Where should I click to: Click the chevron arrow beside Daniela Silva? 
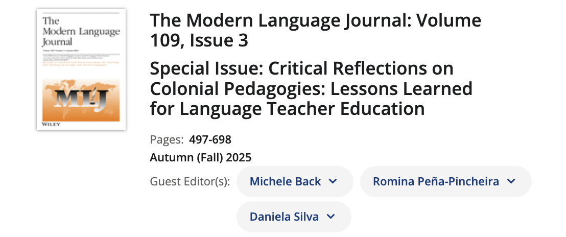click(x=331, y=217)
